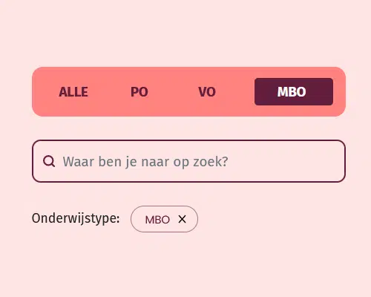Switch to the VO tab
This screenshot has width=371, height=297.
click(x=207, y=92)
